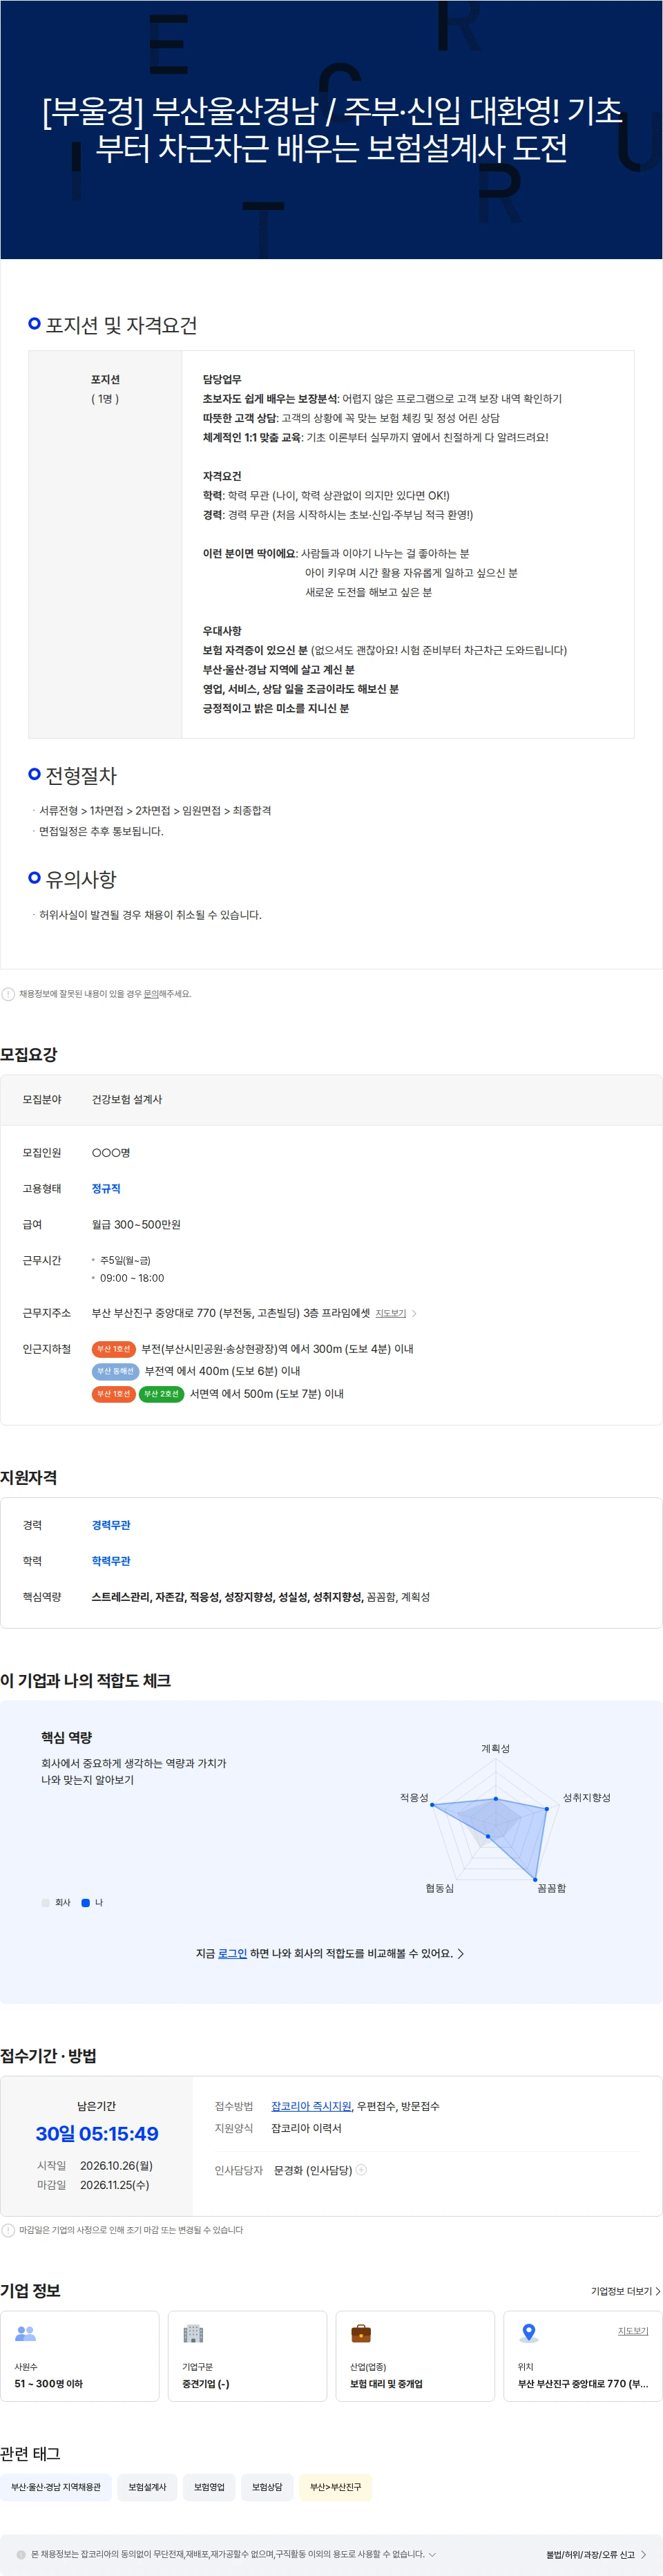The height and width of the screenshot is (2576, 663).
Task: Click 경력무관 in 지원자격
Action: (111, 1525)
